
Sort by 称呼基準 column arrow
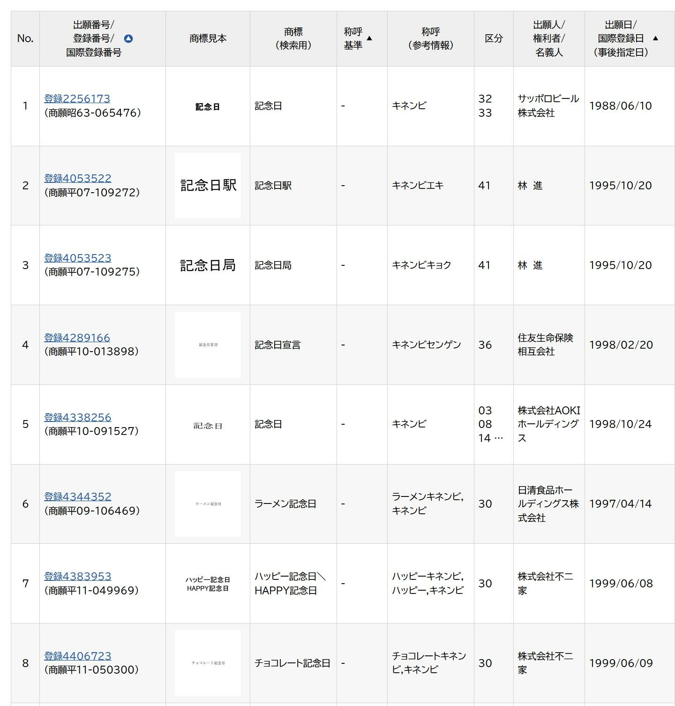369,38
